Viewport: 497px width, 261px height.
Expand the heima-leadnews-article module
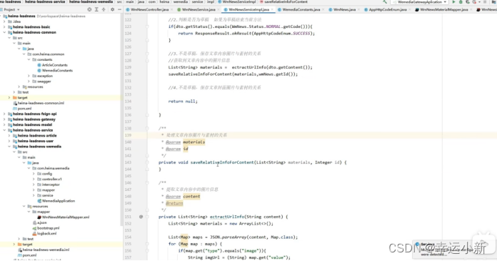pos(9,136)
